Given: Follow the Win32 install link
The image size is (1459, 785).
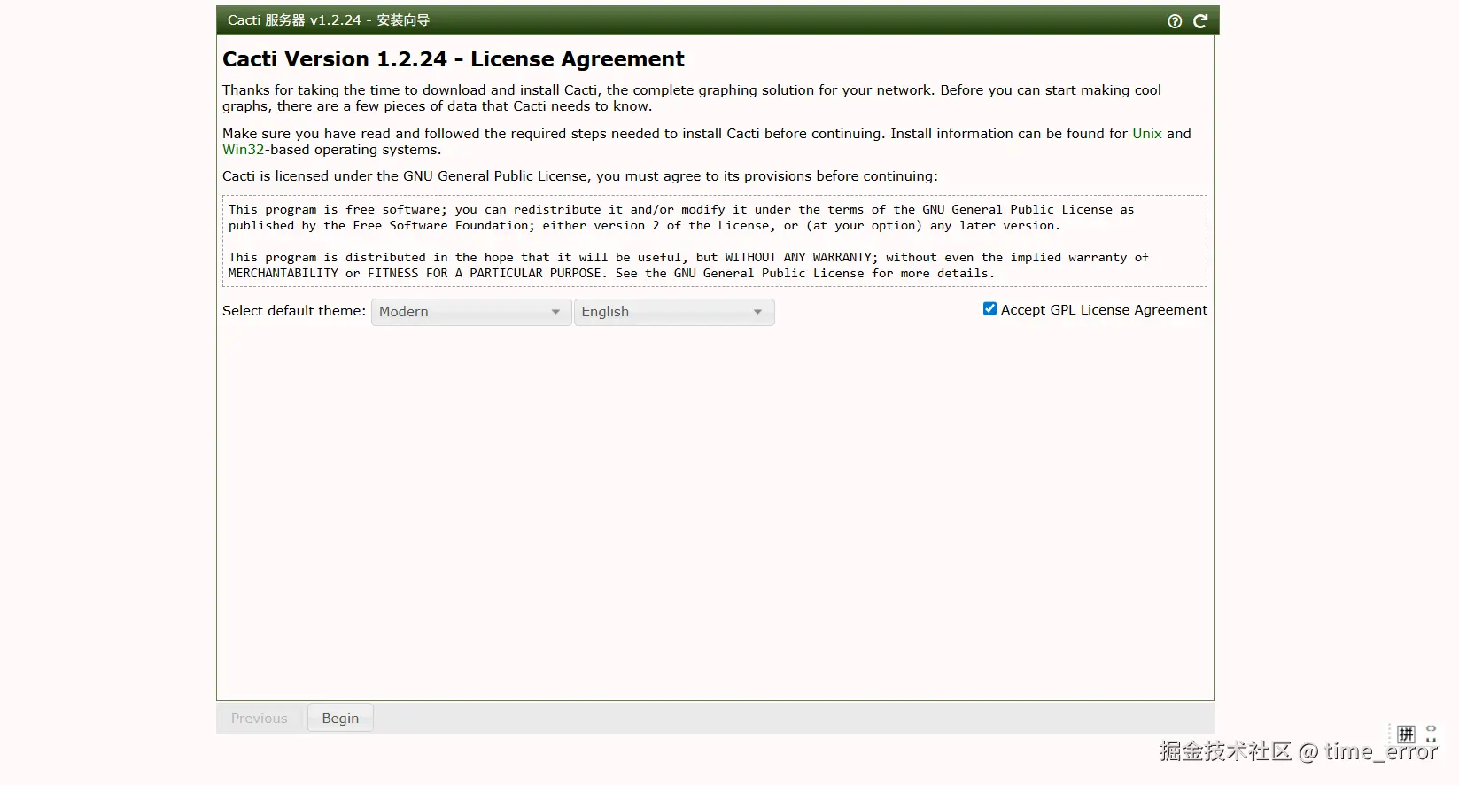Looking at the screenshot, I should coord(244,149).
